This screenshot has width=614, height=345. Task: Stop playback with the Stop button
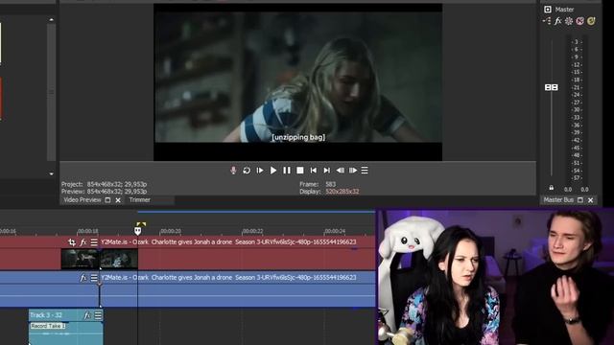300,171
